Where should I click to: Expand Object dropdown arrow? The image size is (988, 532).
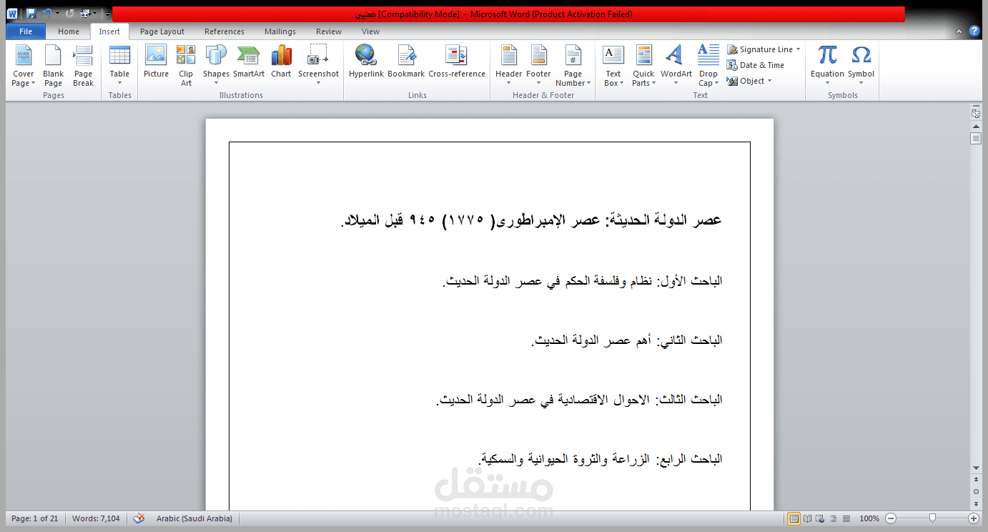point(769,81)
